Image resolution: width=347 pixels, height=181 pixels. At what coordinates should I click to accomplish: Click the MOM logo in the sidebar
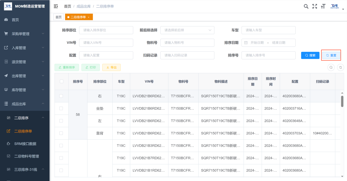8,6
